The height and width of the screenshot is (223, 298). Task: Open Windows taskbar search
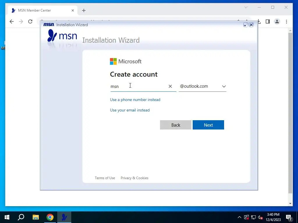coord(21,217)
